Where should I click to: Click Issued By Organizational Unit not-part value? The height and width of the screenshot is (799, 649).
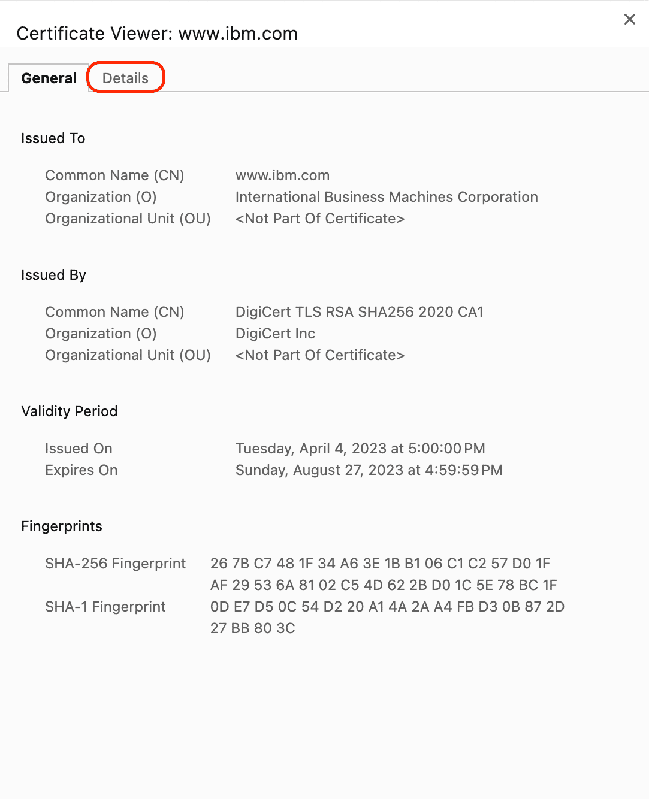[x=320, y=355]
